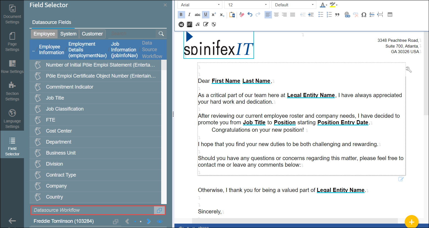The width and height of the screenshot is (429, 228).
Task: Insert a special character with the Omega icon
Action: click(x=364, y=15)
